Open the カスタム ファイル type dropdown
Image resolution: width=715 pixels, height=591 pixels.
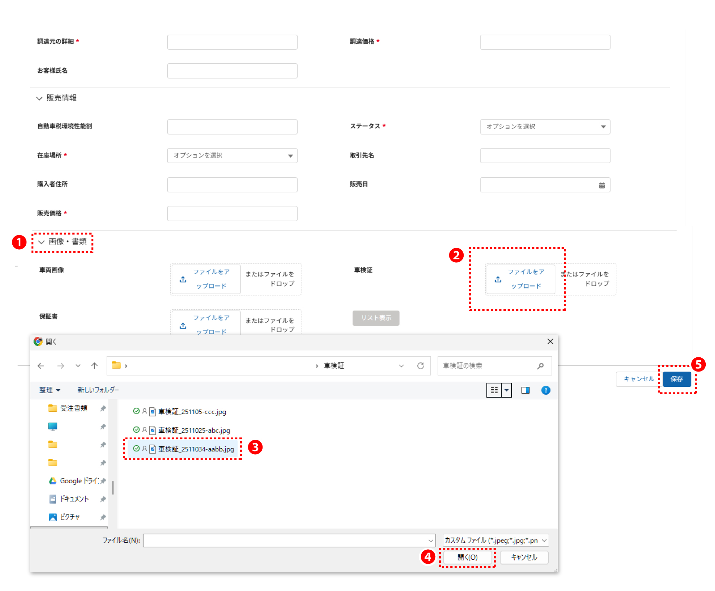[x=495, y=540]
